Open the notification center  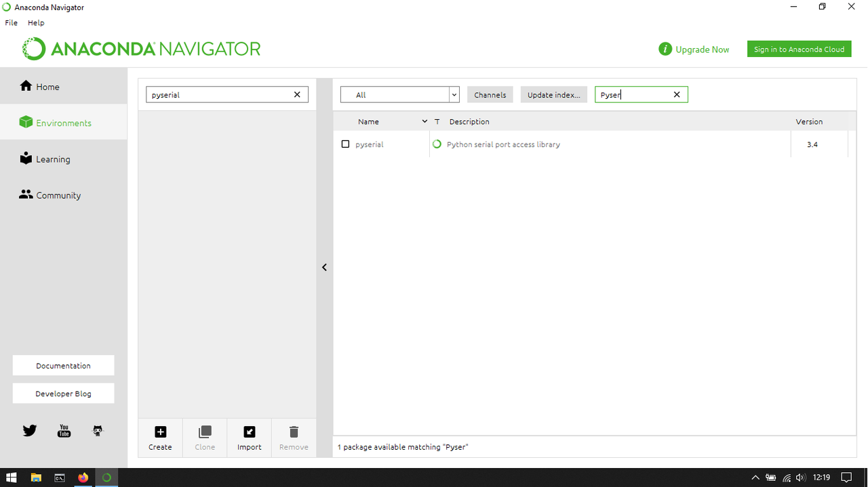(846, 478)
